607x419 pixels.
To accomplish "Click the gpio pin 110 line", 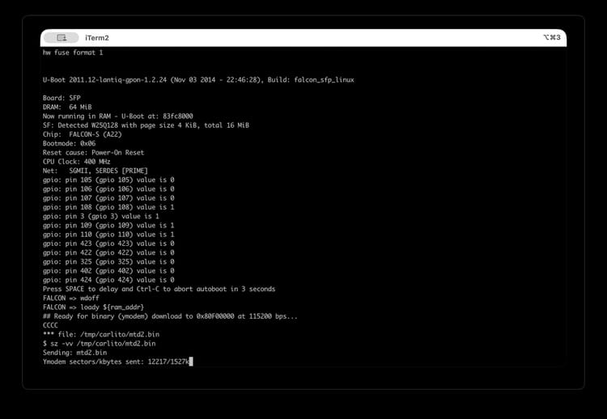I will [108, 234].
